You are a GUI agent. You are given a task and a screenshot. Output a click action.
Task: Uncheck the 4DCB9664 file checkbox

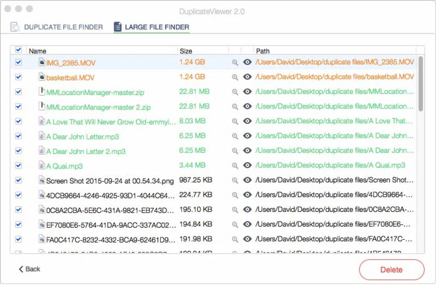point(18,195)
